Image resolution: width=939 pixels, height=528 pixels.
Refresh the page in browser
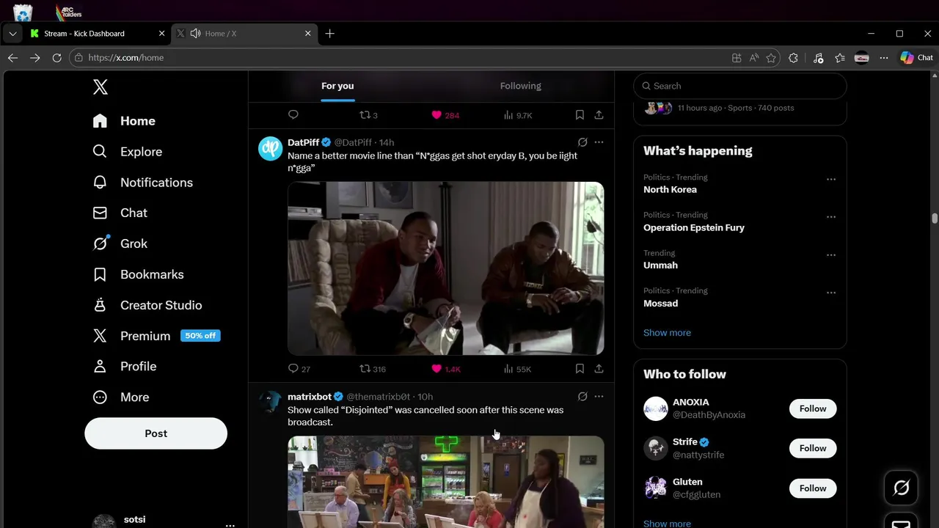56,58
